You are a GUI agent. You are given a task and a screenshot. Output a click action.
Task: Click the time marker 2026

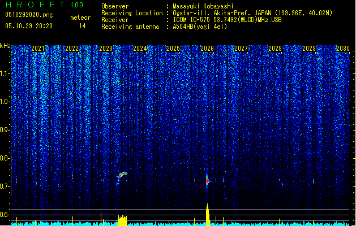(x=207, y=49)
